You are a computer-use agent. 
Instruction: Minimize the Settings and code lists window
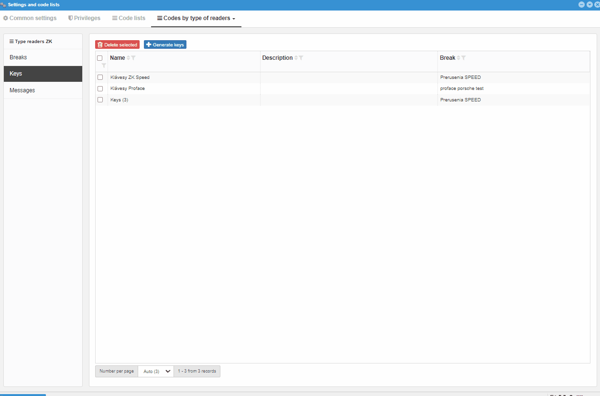pos(581,4)
